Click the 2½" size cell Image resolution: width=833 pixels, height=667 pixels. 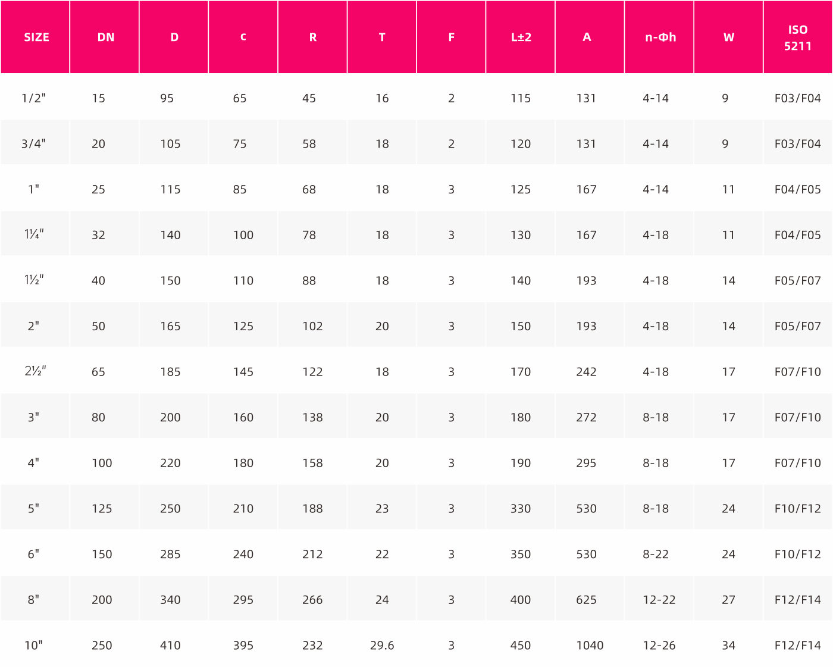[35, 371]
